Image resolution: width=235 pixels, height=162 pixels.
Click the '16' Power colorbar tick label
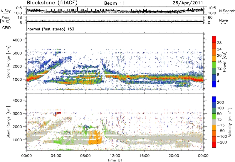[x=219, y=62]
